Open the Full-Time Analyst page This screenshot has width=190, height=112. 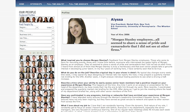point(55,4)
